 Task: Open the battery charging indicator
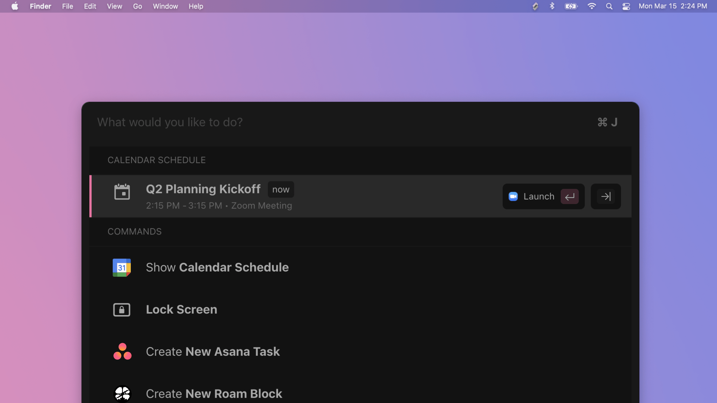click(572, 6)
